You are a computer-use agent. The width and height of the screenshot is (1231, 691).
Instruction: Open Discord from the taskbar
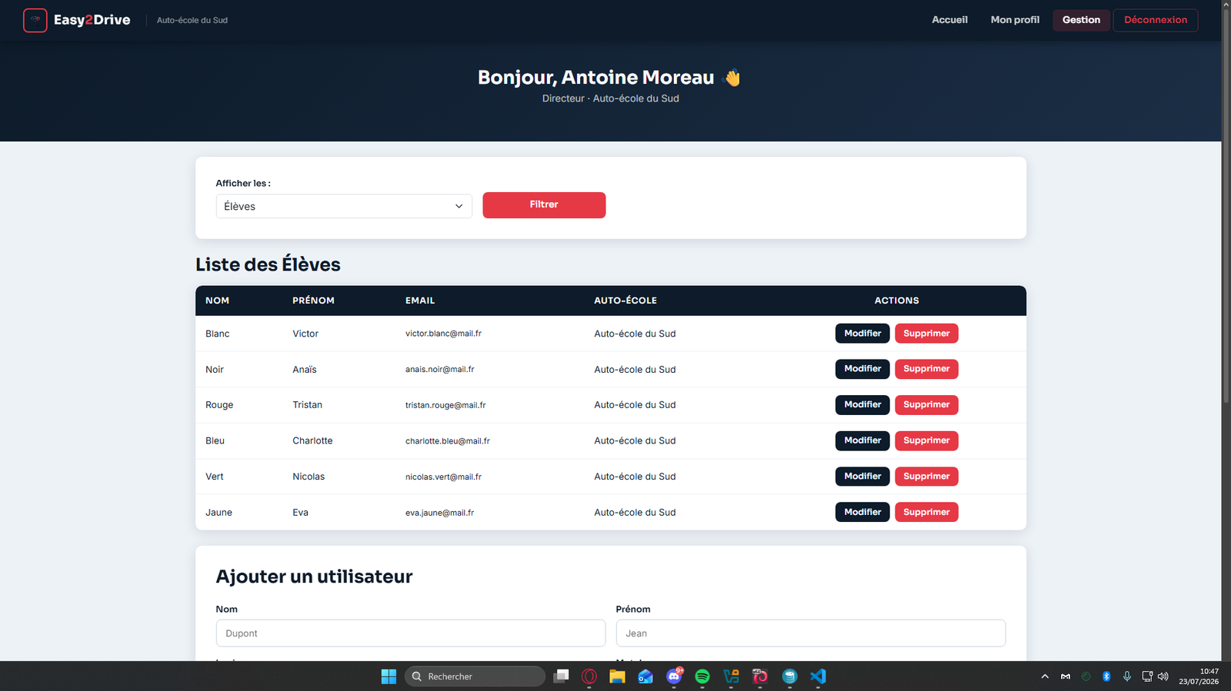(674, 676)
